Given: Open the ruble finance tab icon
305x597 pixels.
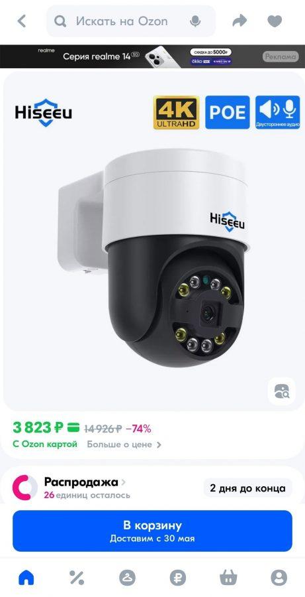Looking at the screenshot, I should pos(178,578).
